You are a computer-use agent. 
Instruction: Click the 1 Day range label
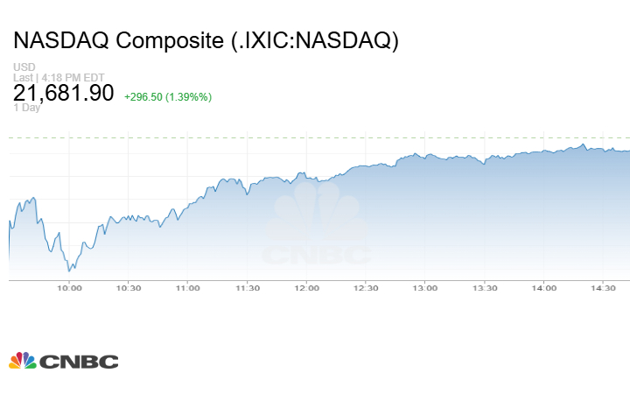pos(27,108)
